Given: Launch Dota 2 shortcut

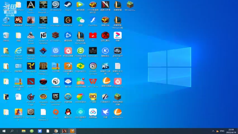Looking at the screenshot, I should [x=31, y=83].
